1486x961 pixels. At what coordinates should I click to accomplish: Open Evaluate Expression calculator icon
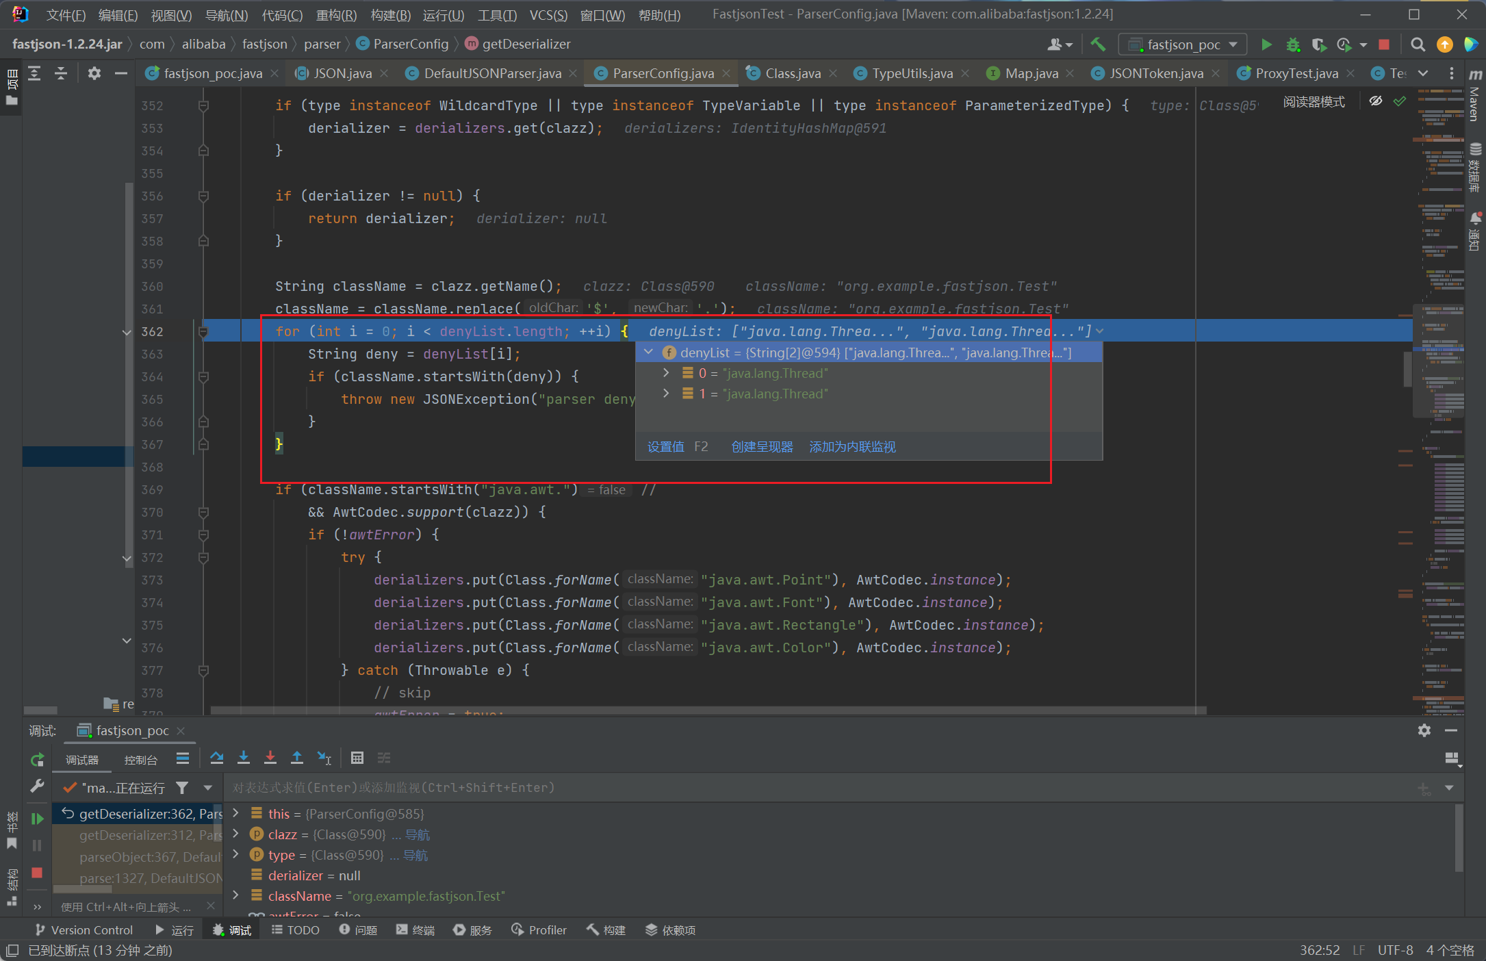pyautogui.click(x=357, y=758)
